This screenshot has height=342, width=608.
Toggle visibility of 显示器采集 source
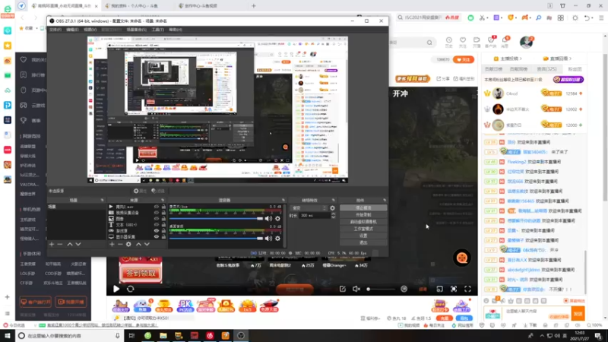[157, 236]
